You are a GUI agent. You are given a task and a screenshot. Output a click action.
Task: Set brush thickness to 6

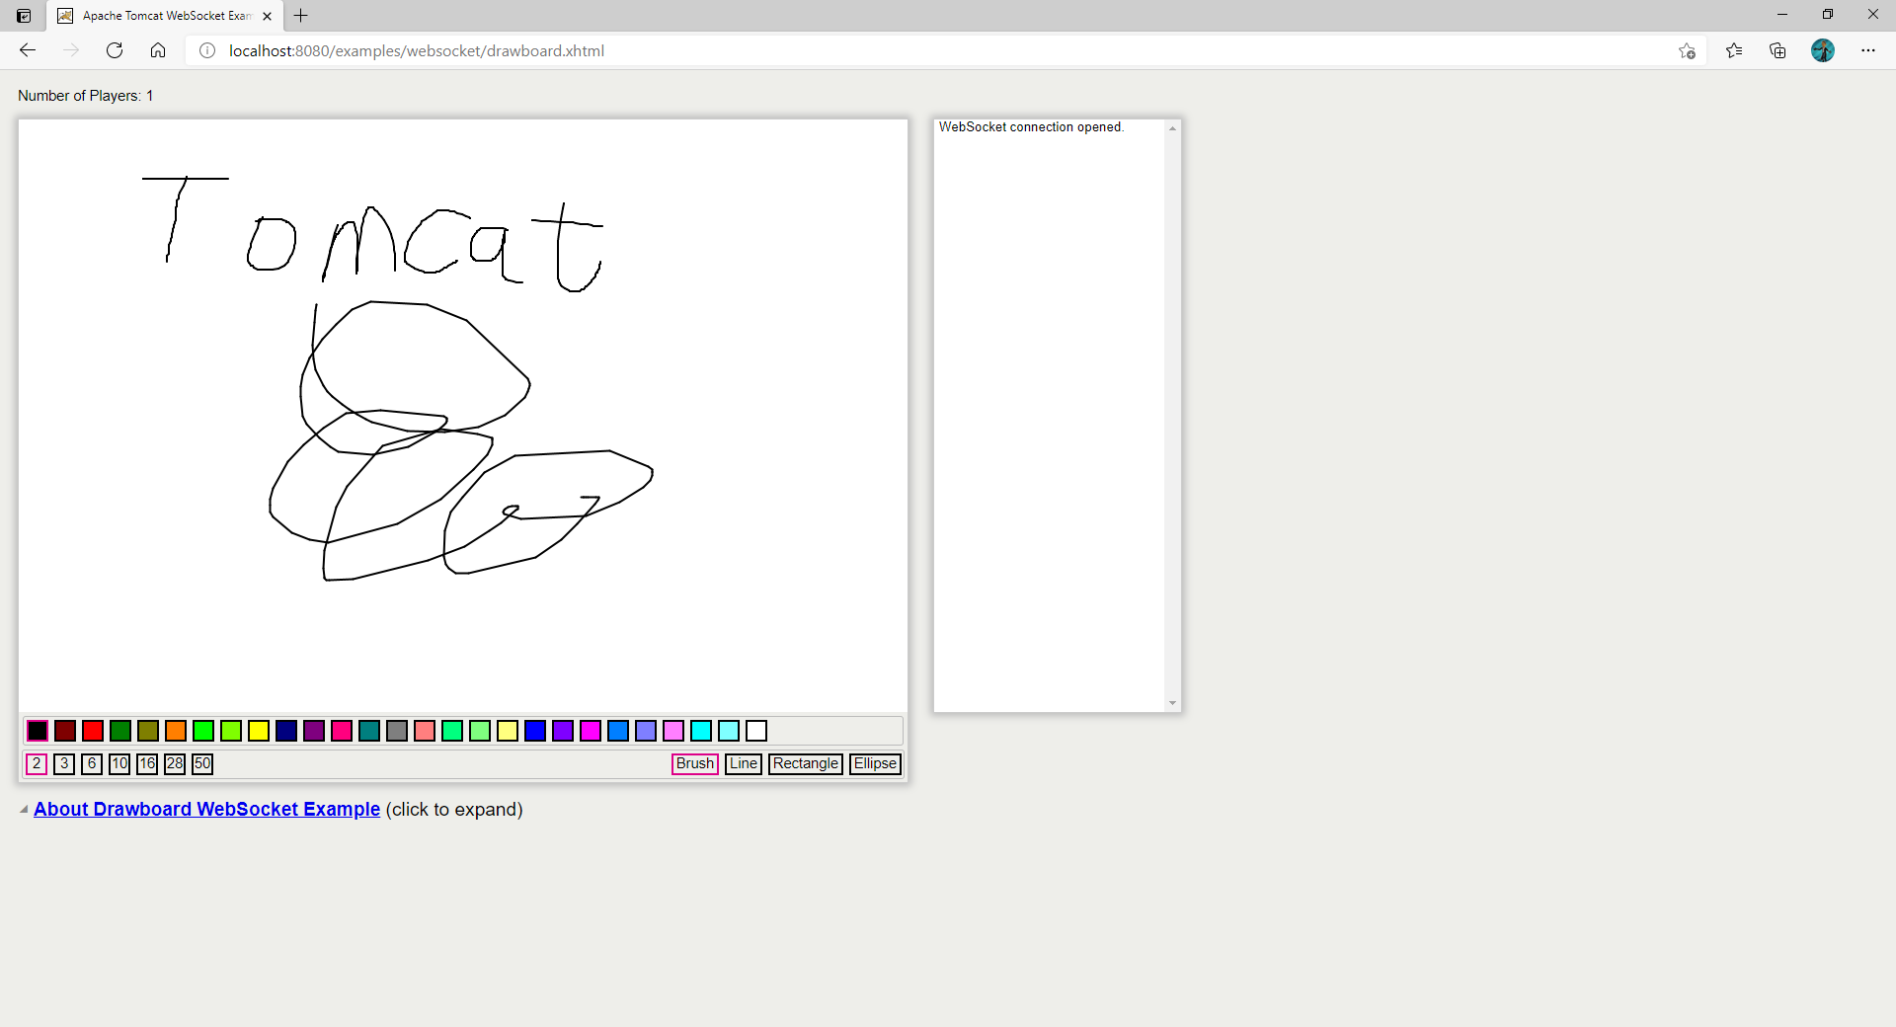pos(92,763)
